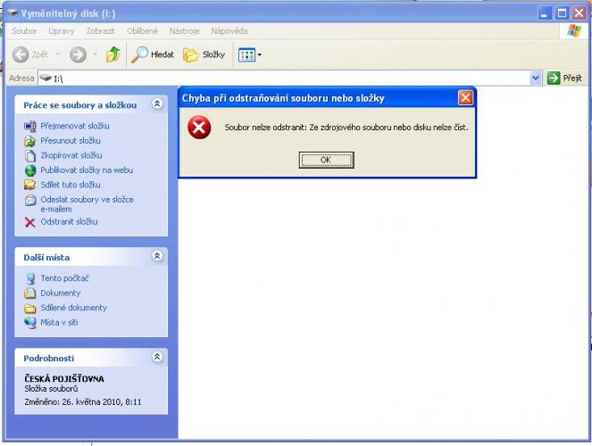The height and width of the screenshot is (446, 592).
Task: Go up one folder level icon
Action: click(113, 54)
